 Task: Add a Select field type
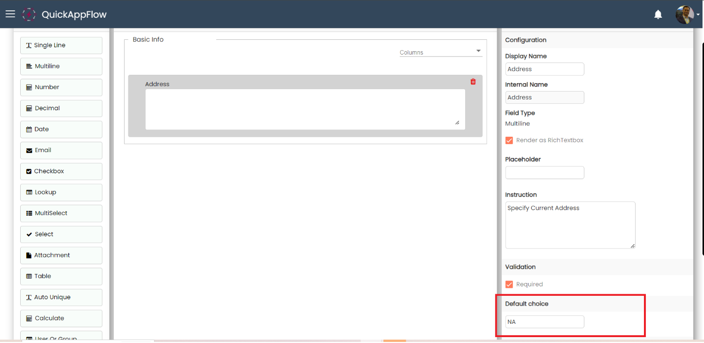coord(61,234)
